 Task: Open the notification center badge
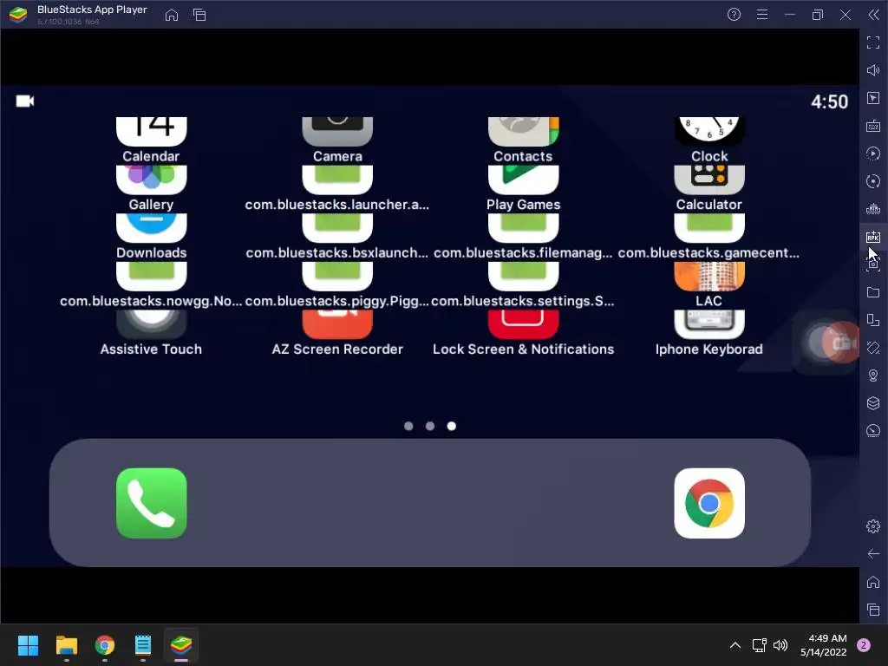coord(864,645)
